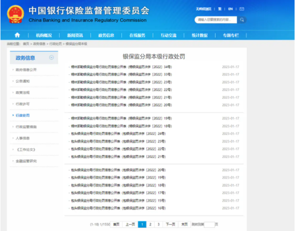Select 政策法规 in sidebar
Image resolution: width=295 pixels, height=231 pixels.
pos(23,92)
